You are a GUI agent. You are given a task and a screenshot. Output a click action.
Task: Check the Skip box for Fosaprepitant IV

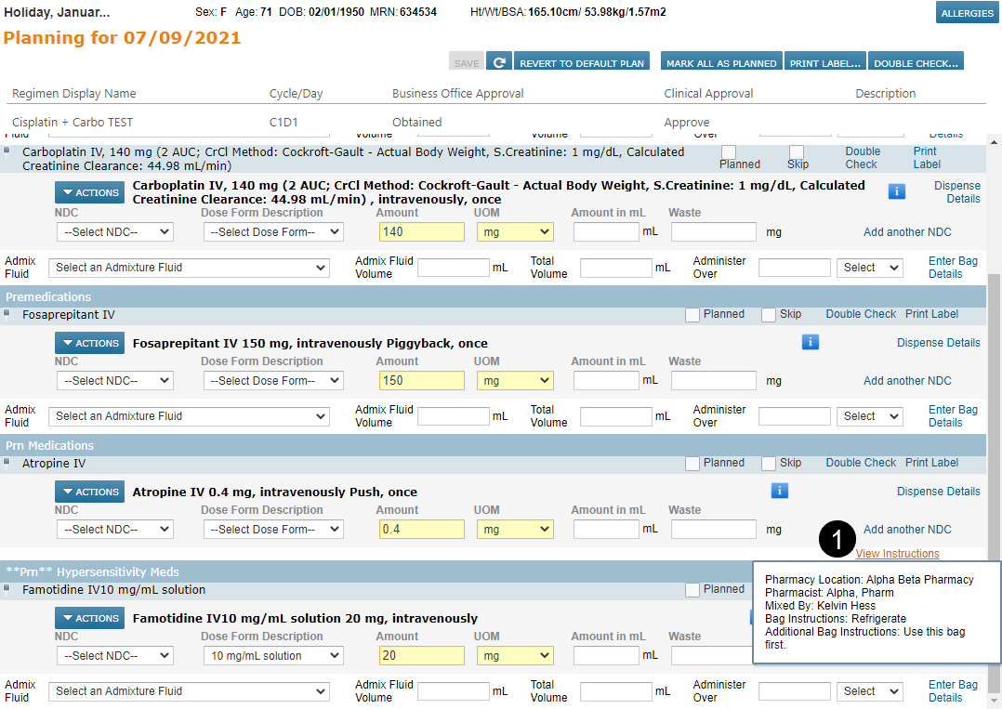tap(769, 315)
